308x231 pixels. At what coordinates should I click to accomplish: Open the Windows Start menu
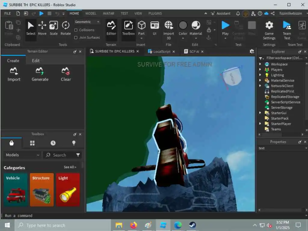pos(7,225)
